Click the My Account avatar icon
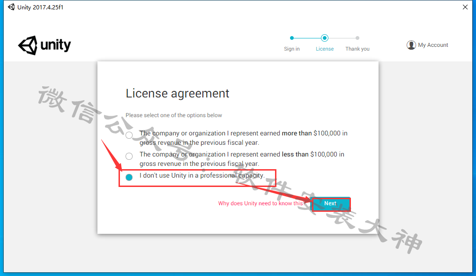This screenshot has width=476, height=276. click(x=411, y=45)
